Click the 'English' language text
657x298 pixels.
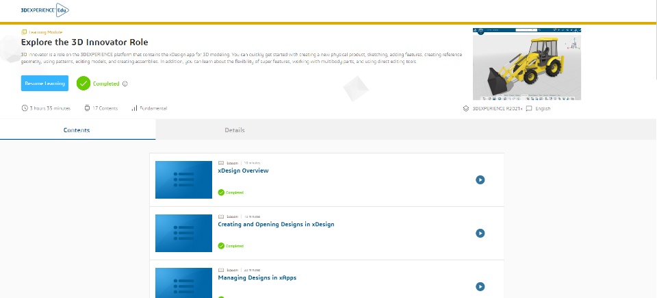pos(543,108)
